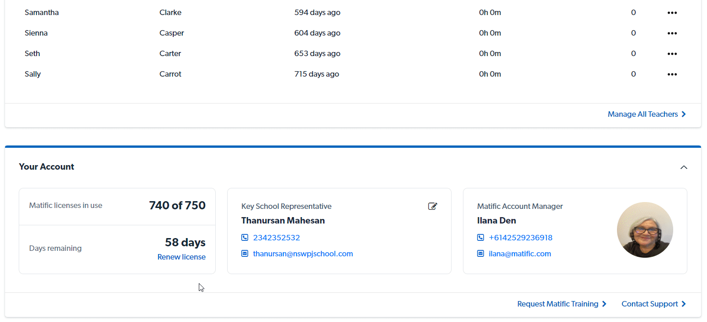
Task: Edit the Key School Representative details
Action: tap(432, 206)
